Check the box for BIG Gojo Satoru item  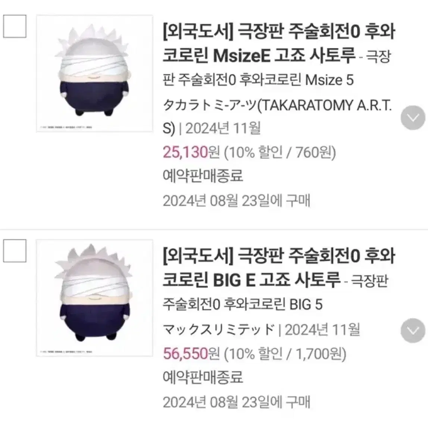tap(15, 251)
